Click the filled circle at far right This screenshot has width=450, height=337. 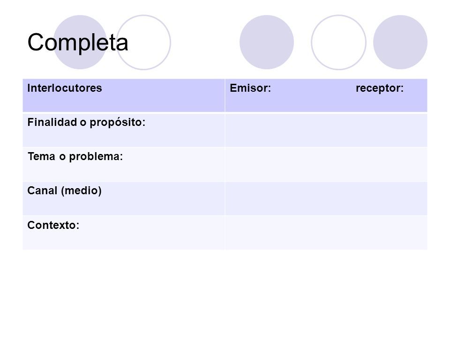pyautogui.click(x=400, y=42)
